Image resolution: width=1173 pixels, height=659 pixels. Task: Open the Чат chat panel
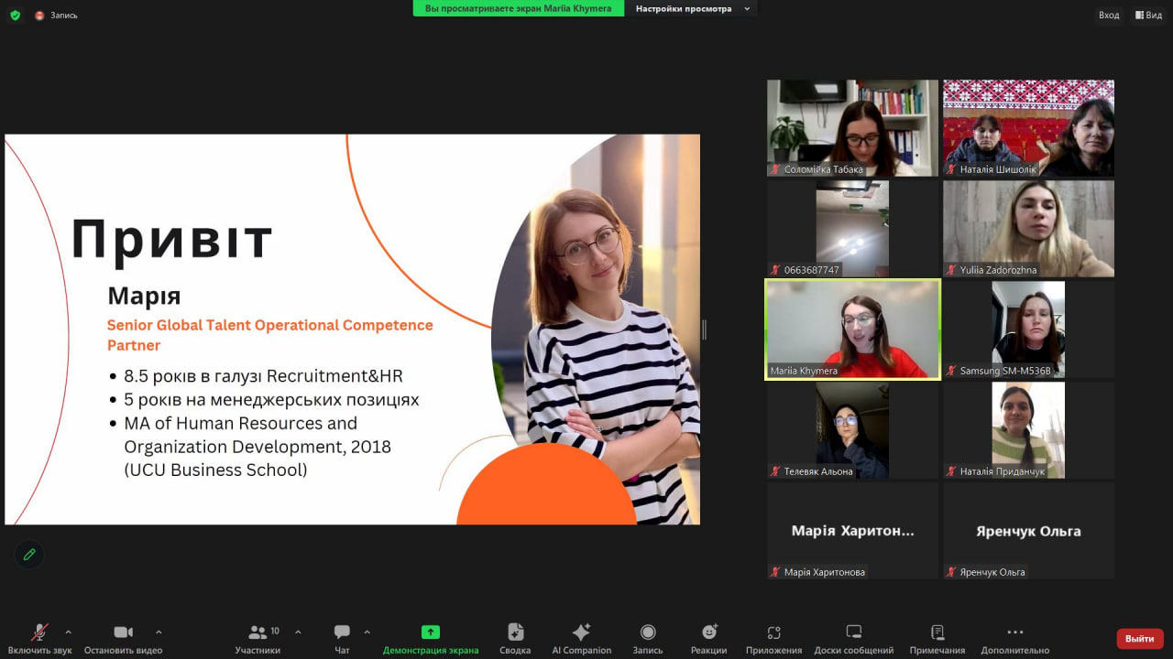tap(342, 638)
